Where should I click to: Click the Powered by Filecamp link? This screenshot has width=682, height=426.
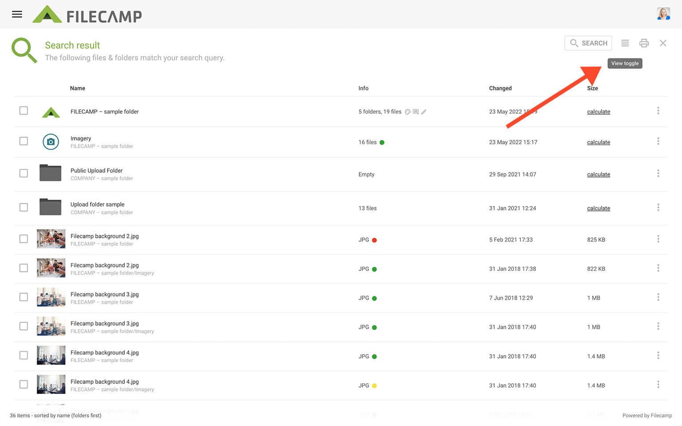tap(647, 415)
